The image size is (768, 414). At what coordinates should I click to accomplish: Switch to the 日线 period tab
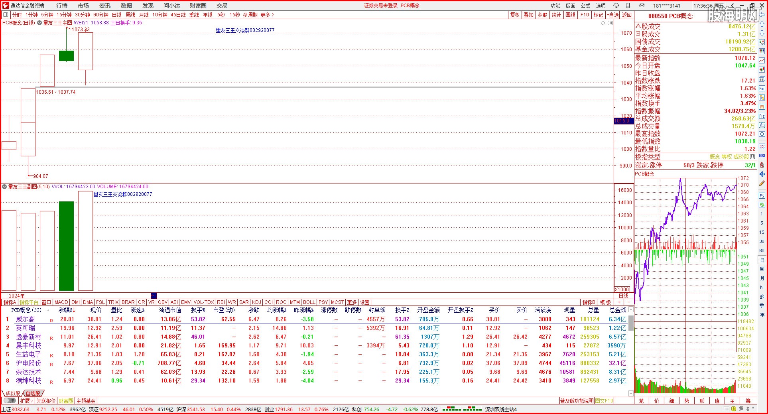click(116, 15)
